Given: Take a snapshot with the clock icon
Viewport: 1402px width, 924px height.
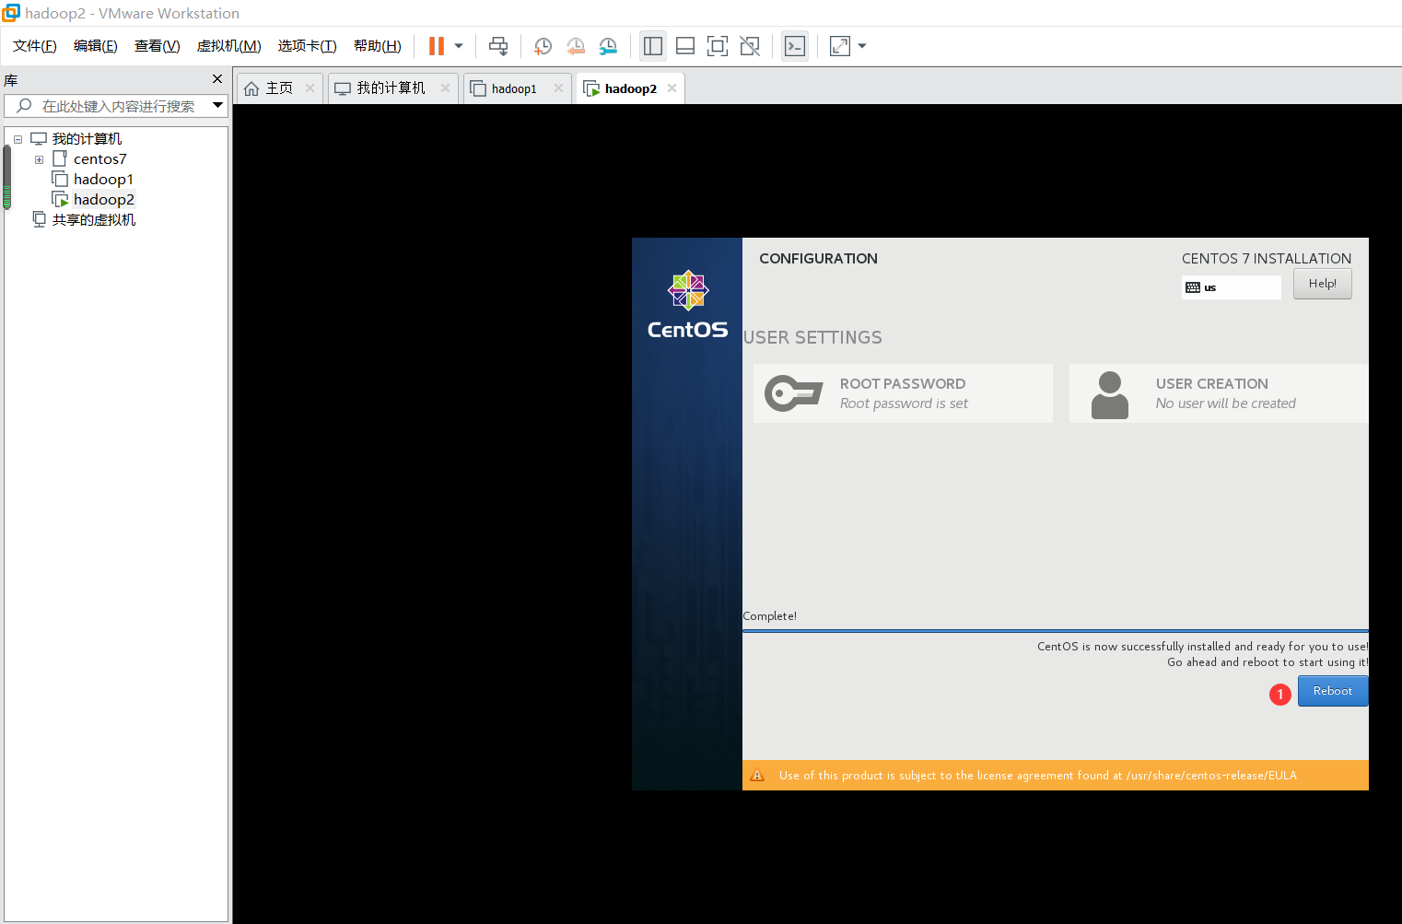Looking at the screenshot, I should coord(543,46).
